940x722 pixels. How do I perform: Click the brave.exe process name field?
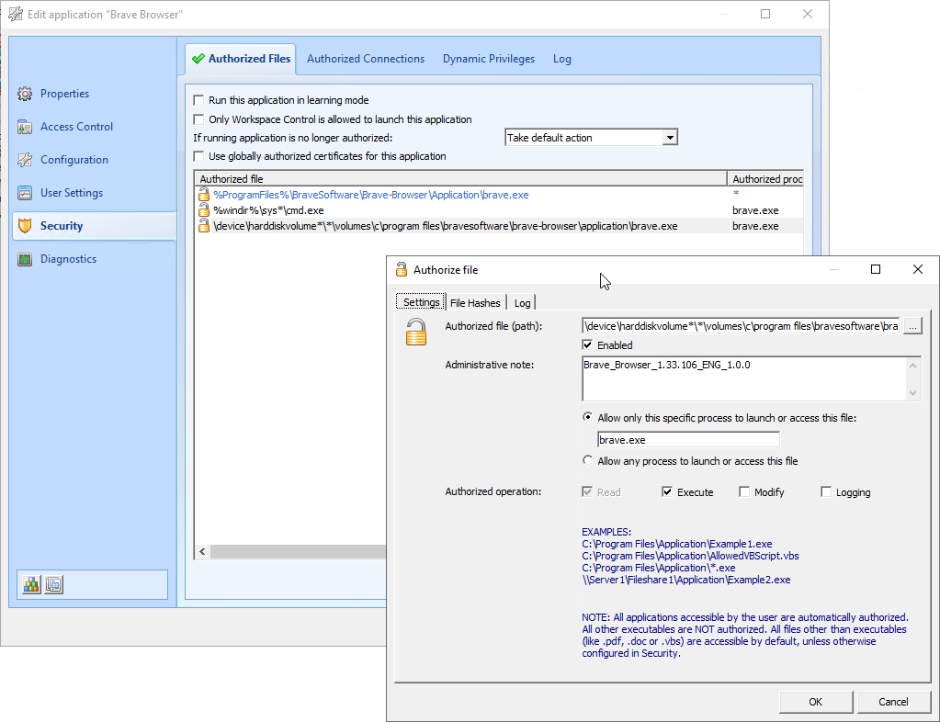click(687, 440)
